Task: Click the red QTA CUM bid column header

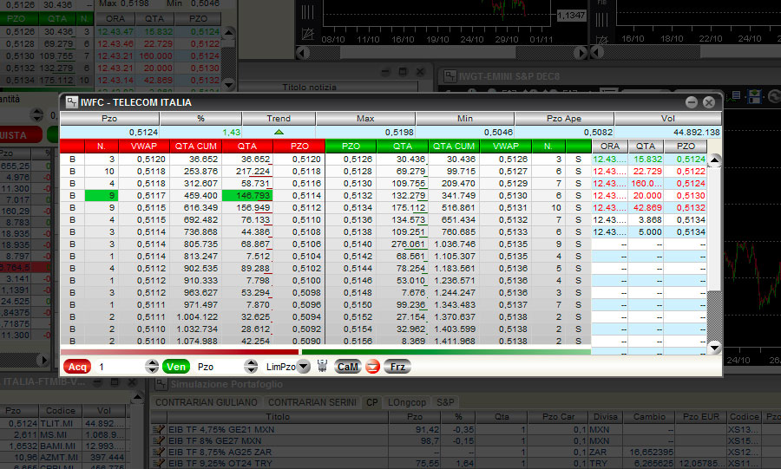Action: pos(196,147)
